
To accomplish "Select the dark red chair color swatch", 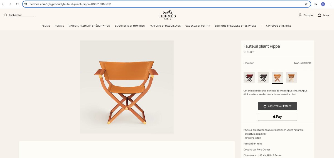I will (x=249, y=77).
